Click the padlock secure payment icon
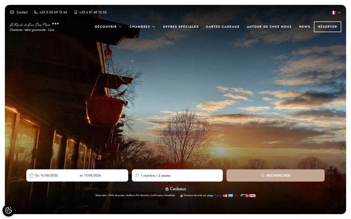351x219 pixels. point(181,196)
